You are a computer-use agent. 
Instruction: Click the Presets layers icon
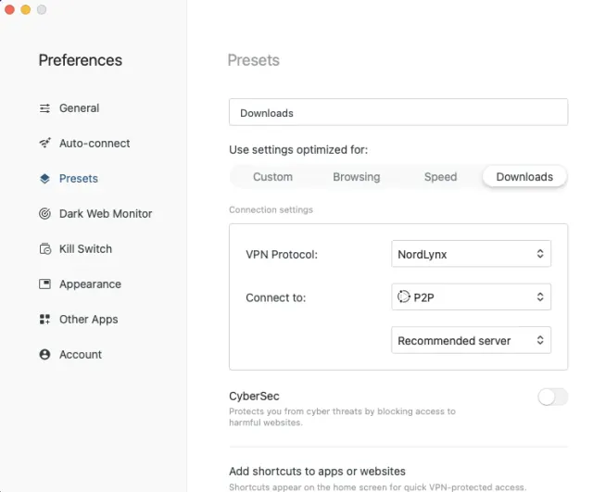(44, 179)
